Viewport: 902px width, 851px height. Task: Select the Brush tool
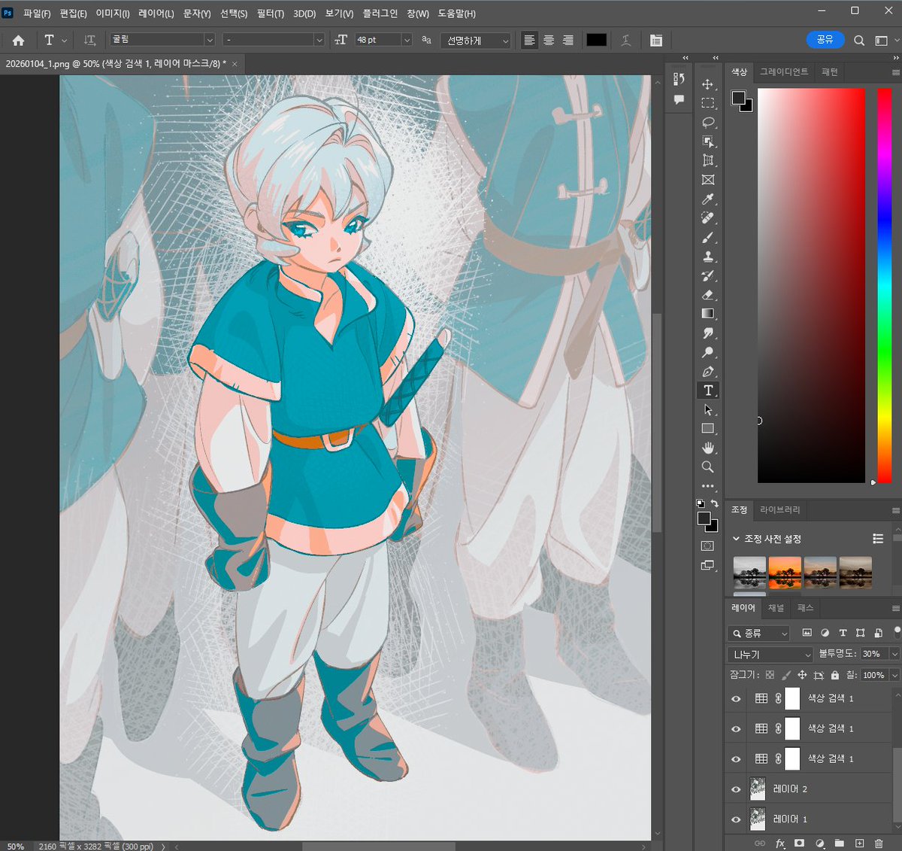(x=707, y=238)
